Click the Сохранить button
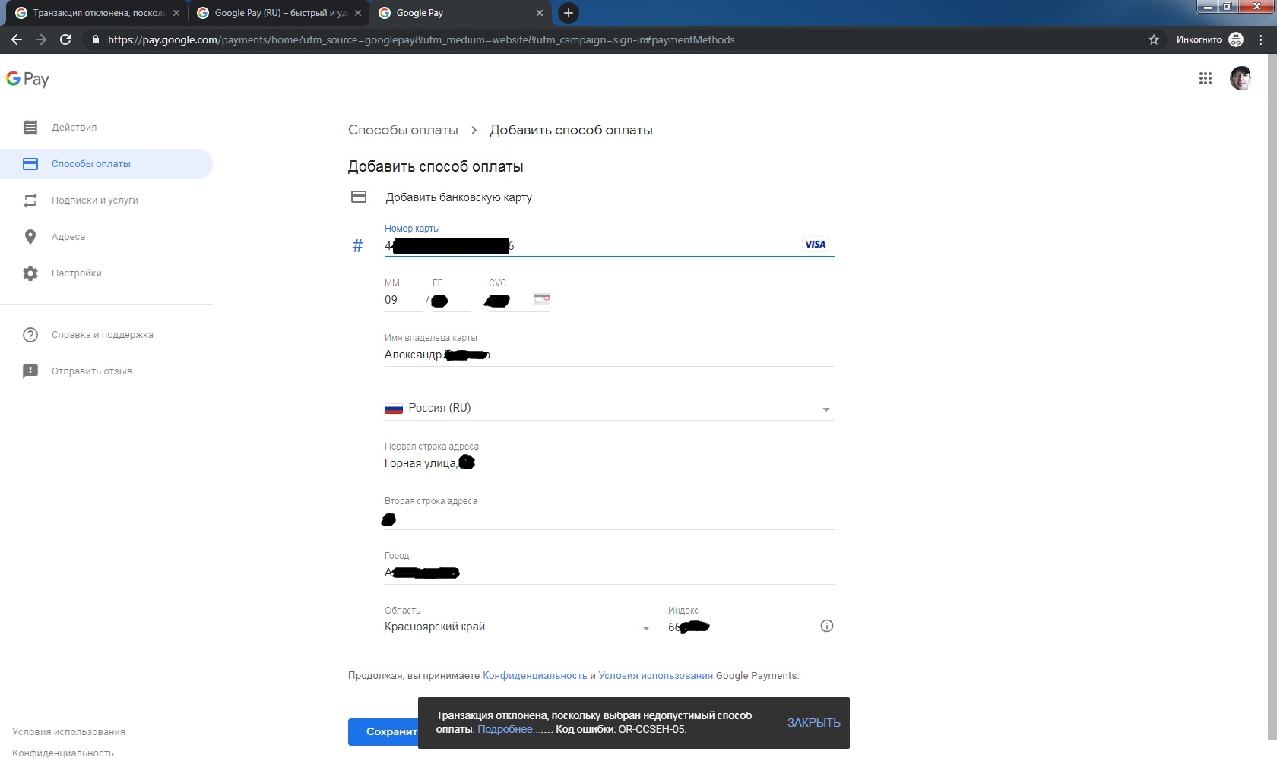The width and height of the screenshot is (1277, 767). pos(384,732)
